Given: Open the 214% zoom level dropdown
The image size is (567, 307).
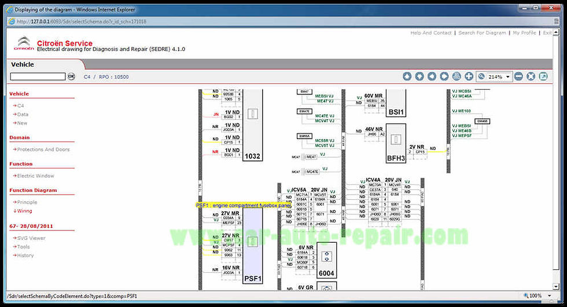Looking at the screenshot, I should 508,76.
